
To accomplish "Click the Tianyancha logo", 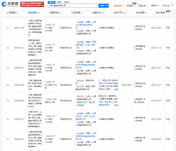I will click(10, 4).
